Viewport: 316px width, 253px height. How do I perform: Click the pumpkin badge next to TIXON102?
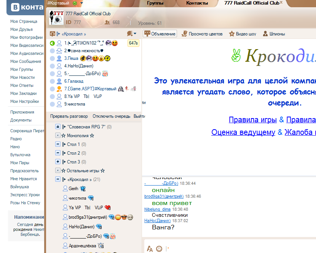pyautogui.click(x=115, y=43)
